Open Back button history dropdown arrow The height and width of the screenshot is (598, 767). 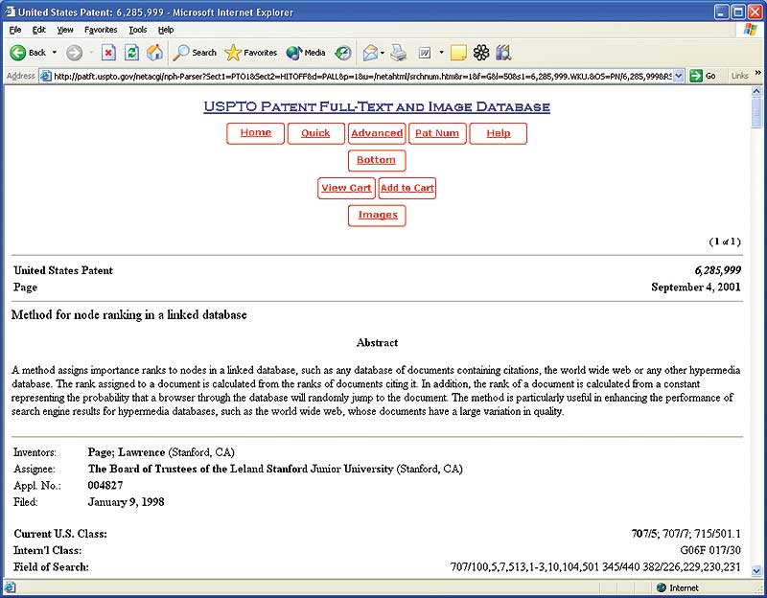pos(55,53)
